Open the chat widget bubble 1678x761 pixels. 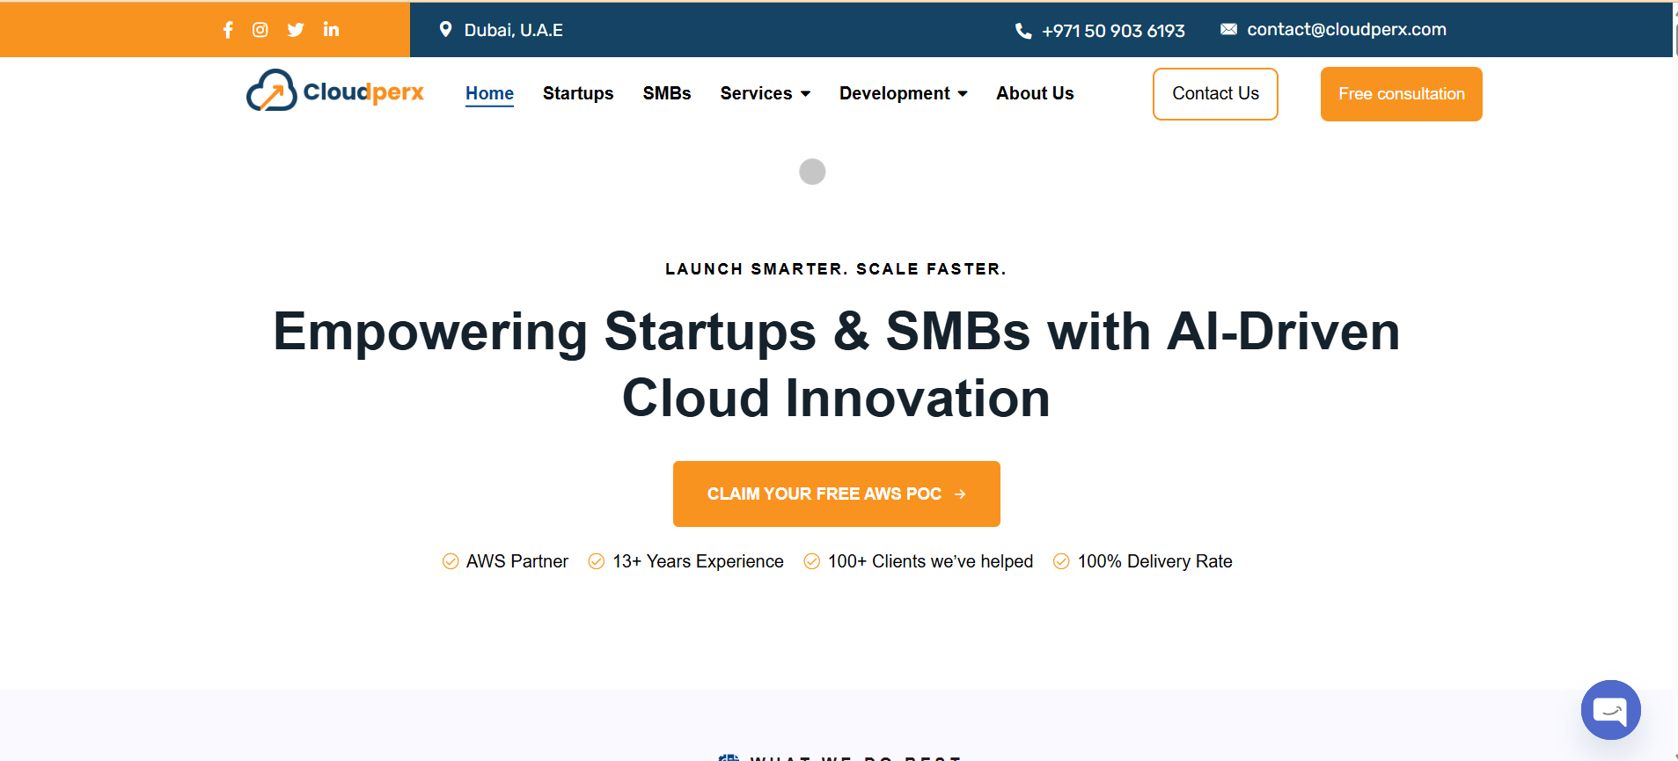coord(1610,710)
